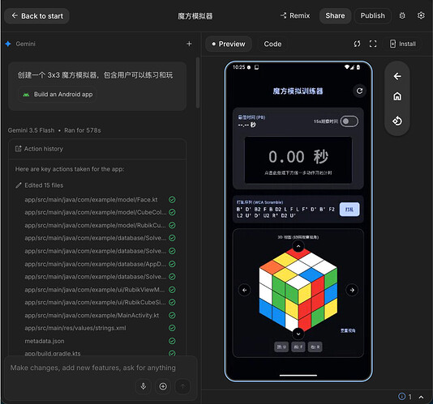Rotate cube view up with chevron
This screenshot has height=404, width=433.
[x=298, y=246]
